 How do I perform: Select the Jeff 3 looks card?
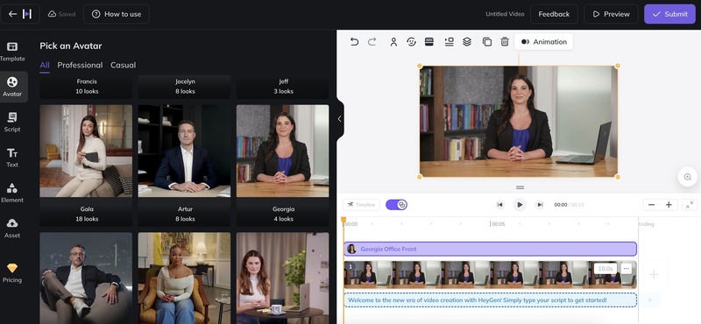pyautogui.click(x=282, y=86)
